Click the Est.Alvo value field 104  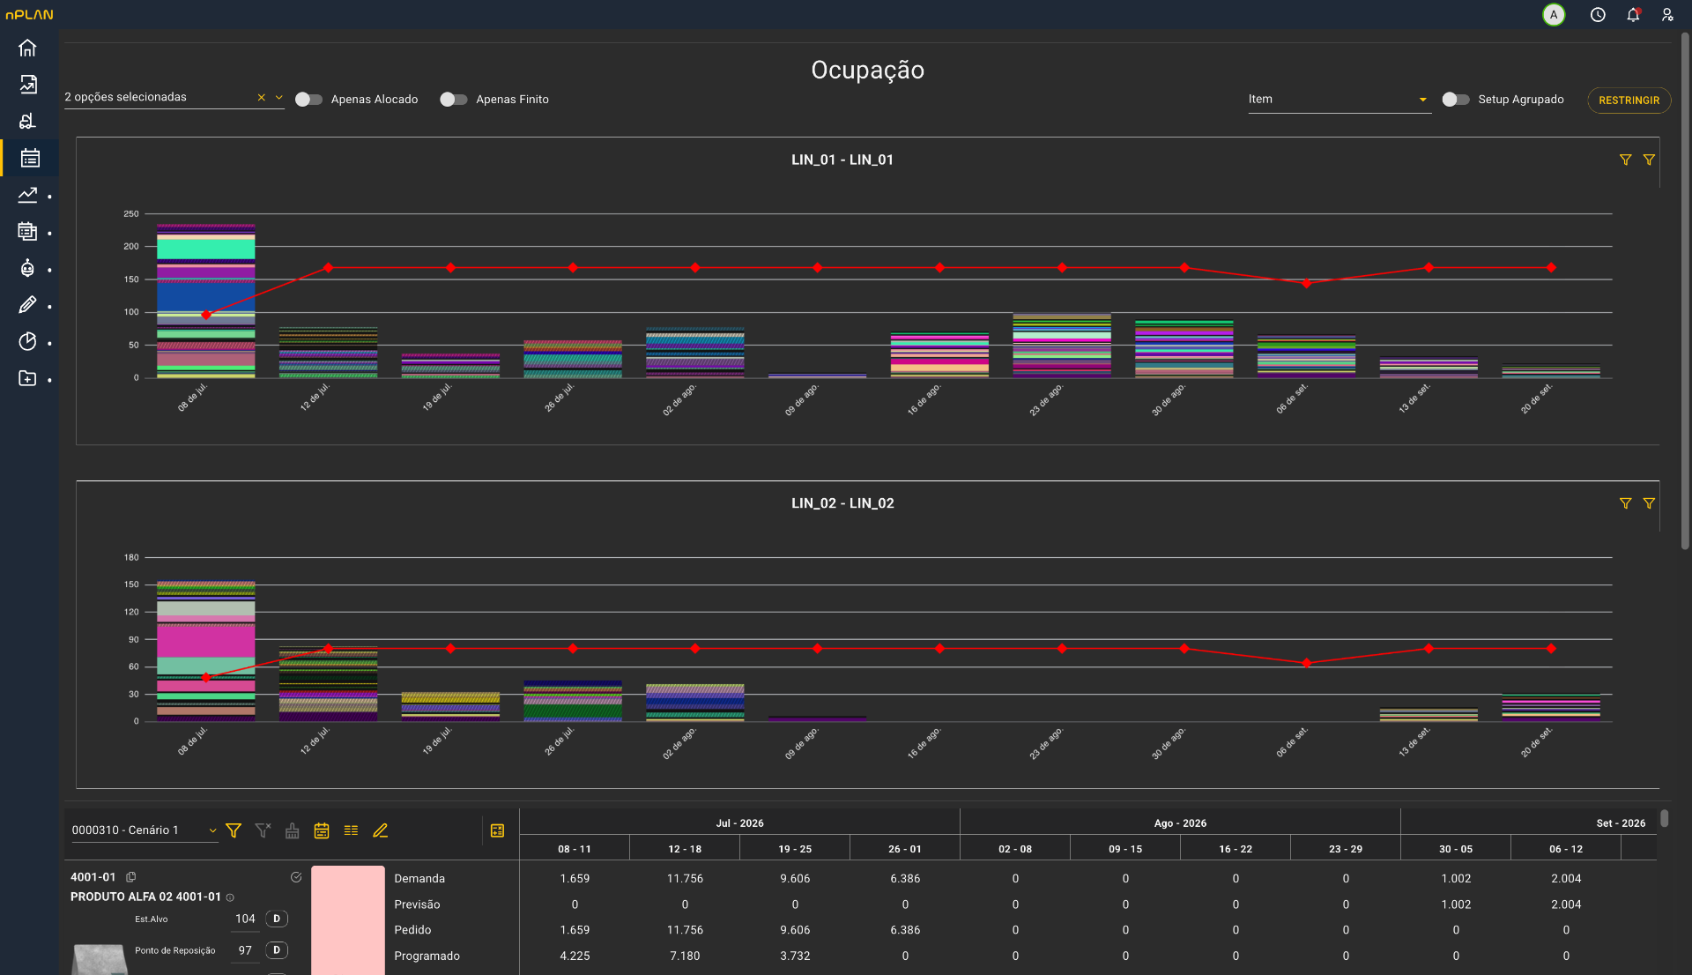coord(245,919)
